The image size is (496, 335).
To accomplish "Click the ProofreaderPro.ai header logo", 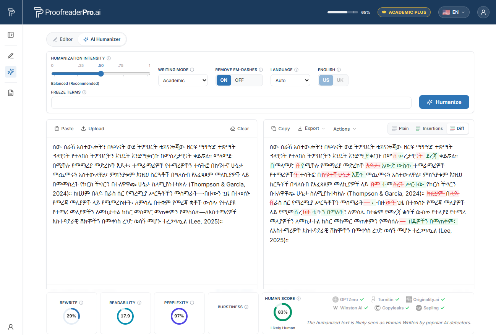I will tap(67, 12).
